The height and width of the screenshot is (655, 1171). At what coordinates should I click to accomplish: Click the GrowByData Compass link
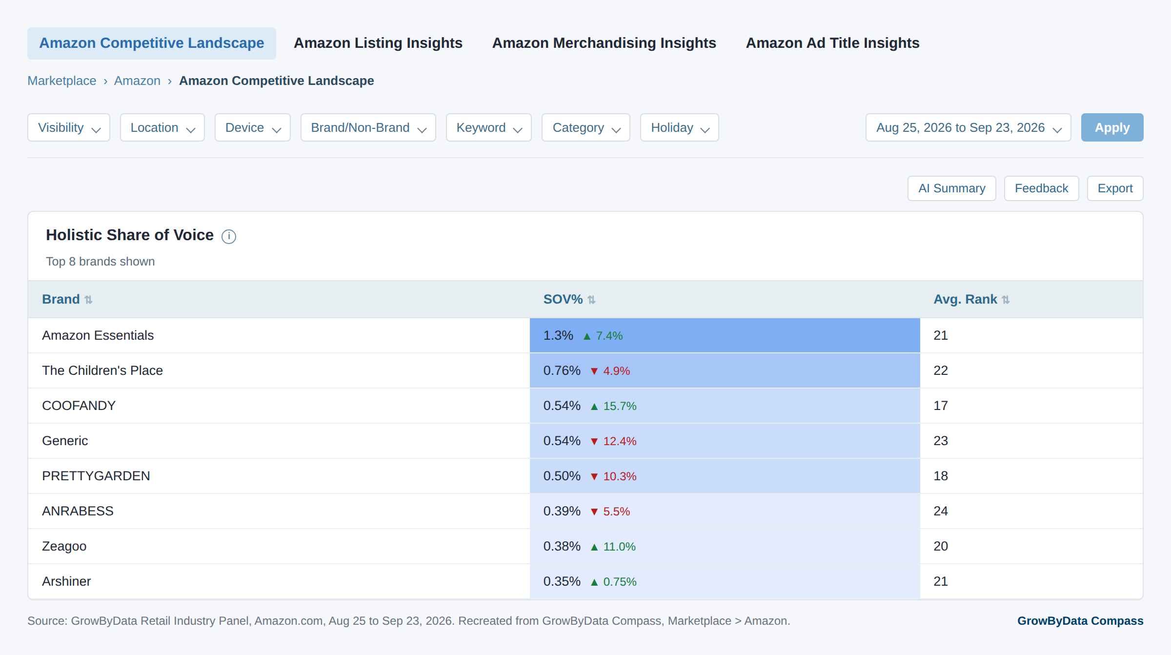[1080, 621]
